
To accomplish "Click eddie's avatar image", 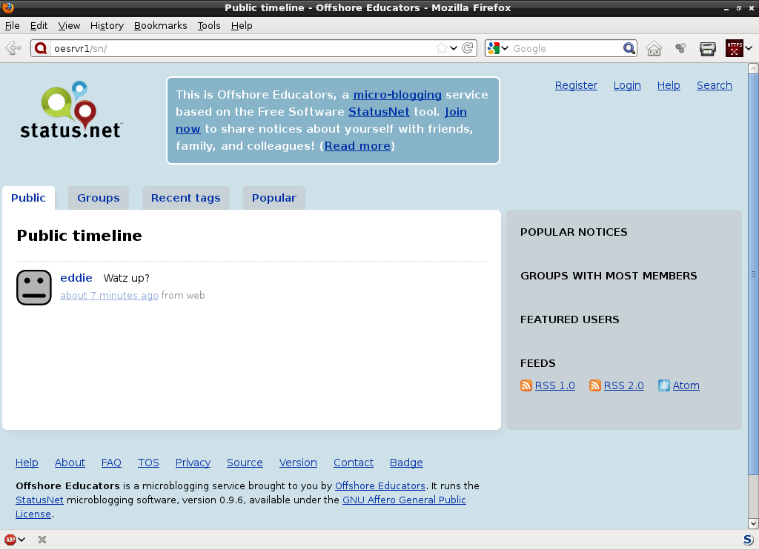I will tap(34, 288).
